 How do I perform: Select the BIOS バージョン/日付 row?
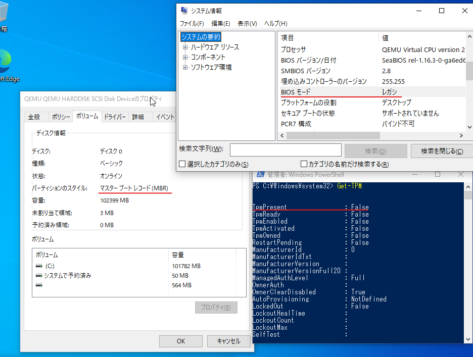[372, 60]
